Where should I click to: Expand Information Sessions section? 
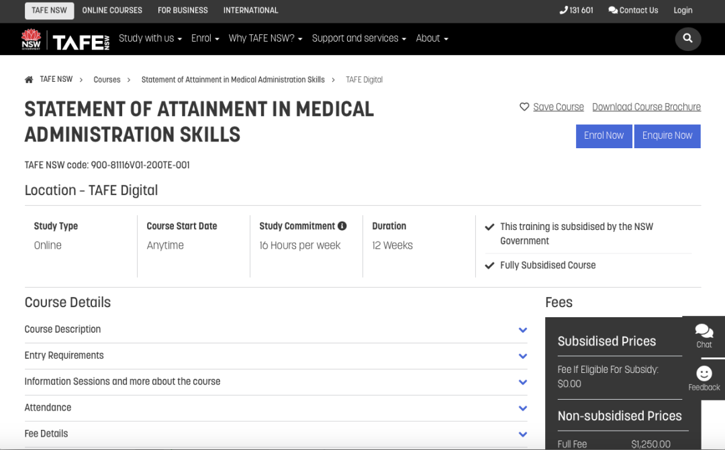(276, 382)
